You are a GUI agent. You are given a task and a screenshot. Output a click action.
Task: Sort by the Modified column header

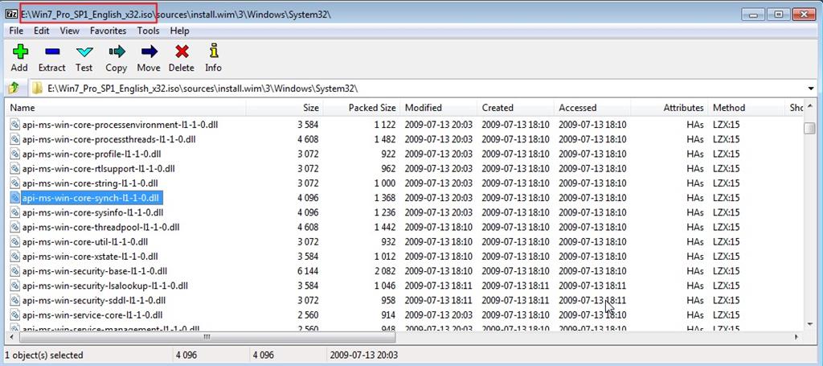(439, 108)
